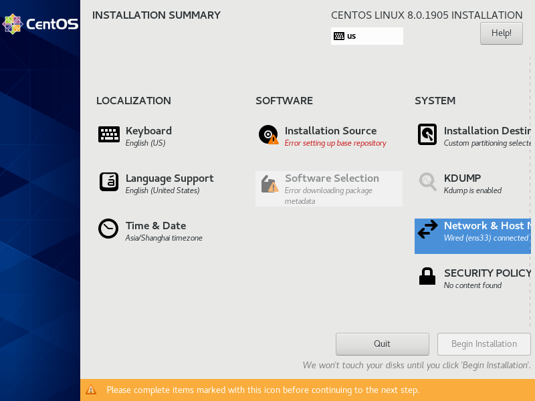Click the 'No content found' security entry

[473, 285]
